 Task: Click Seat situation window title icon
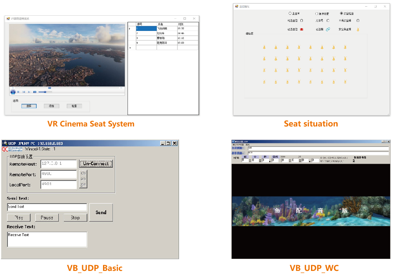pos(237,7)
